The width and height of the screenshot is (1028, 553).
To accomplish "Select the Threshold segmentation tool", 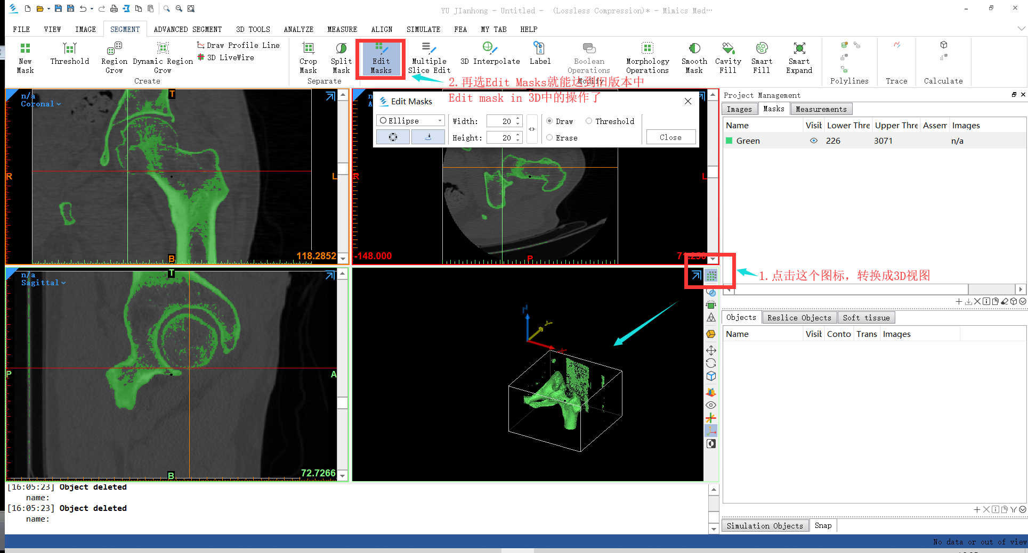I will [69, 54].
